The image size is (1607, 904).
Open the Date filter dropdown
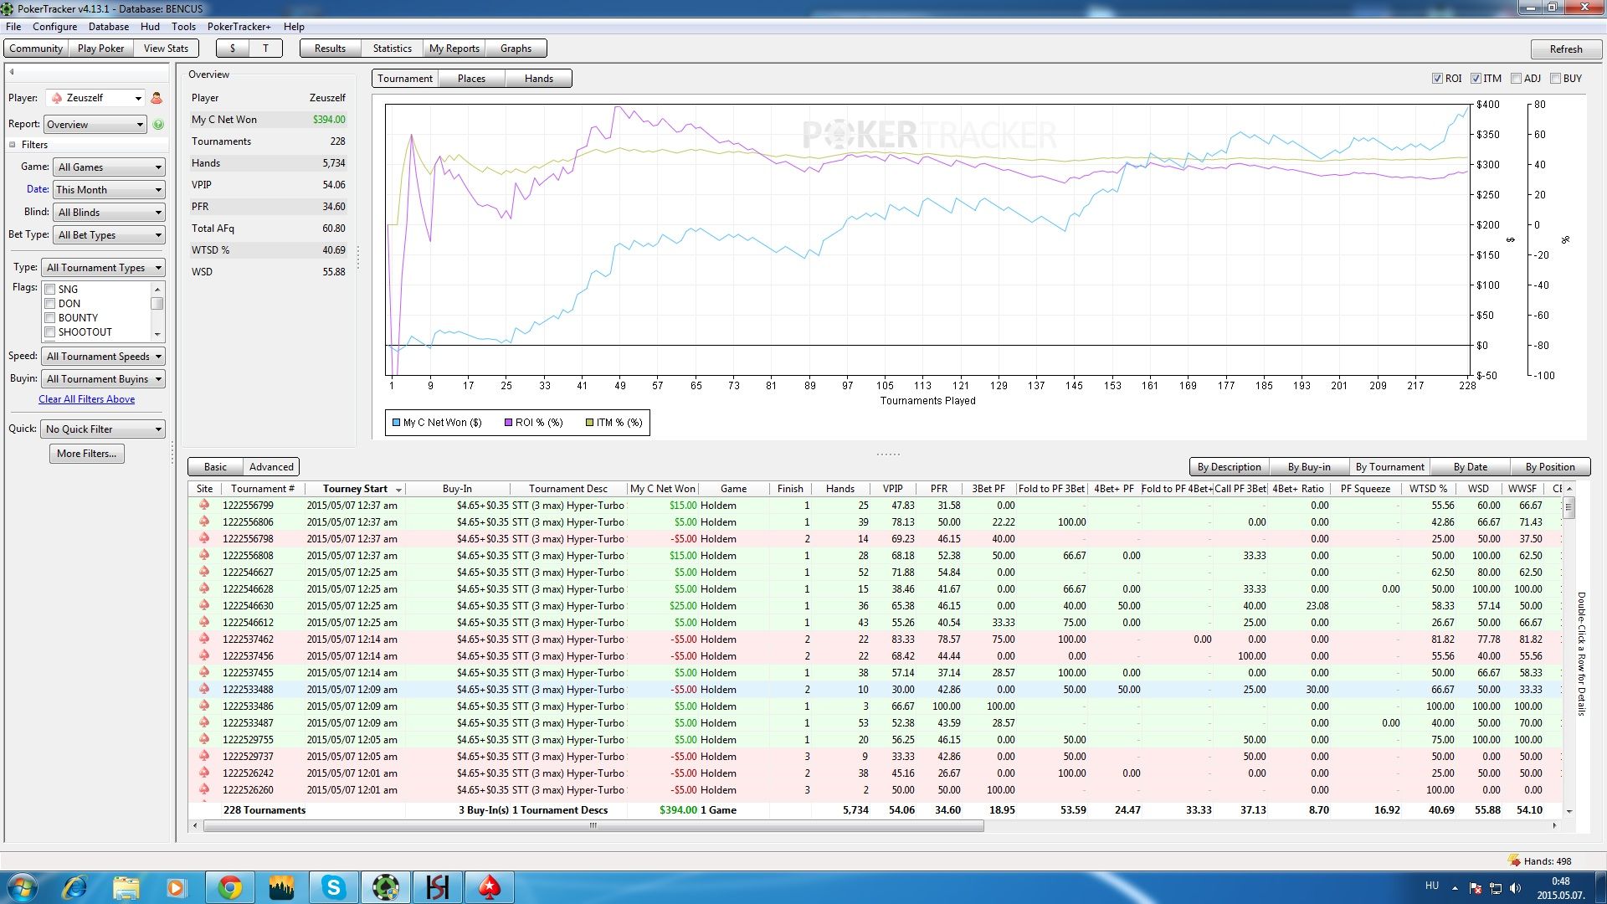point(109,190)
